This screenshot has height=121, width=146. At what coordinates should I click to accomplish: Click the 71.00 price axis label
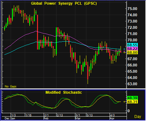(132, 34)
